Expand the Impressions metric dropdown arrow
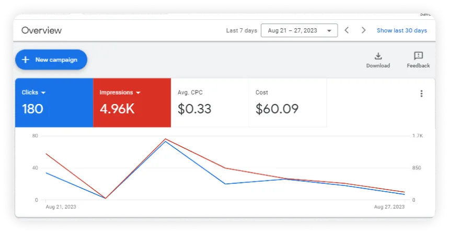Viewport: 449px width, 234px height. click(139, 92)
